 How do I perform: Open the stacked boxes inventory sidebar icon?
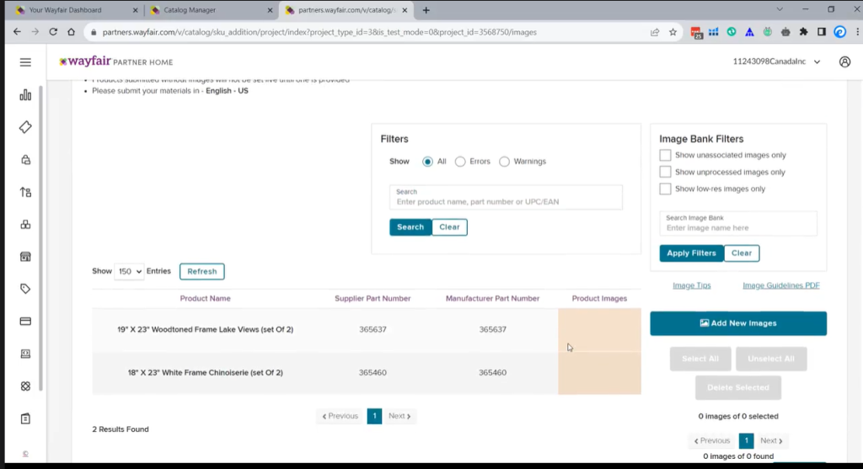pos(25,224)
